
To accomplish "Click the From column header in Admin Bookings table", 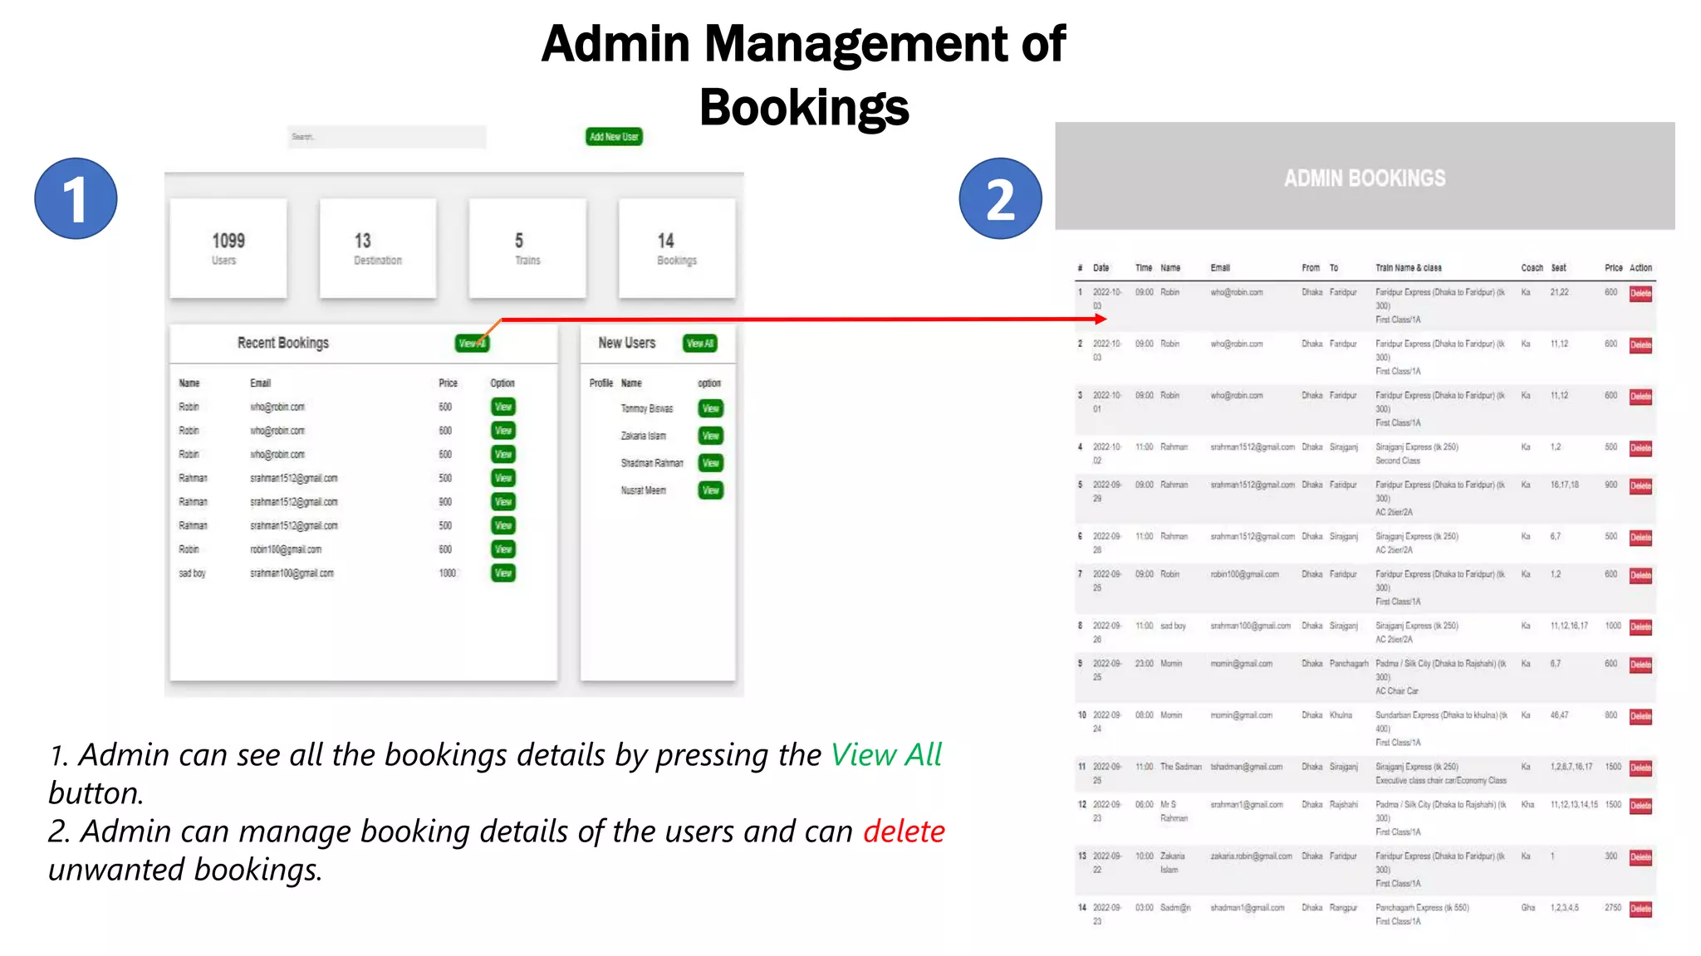I will (1311, 268).
